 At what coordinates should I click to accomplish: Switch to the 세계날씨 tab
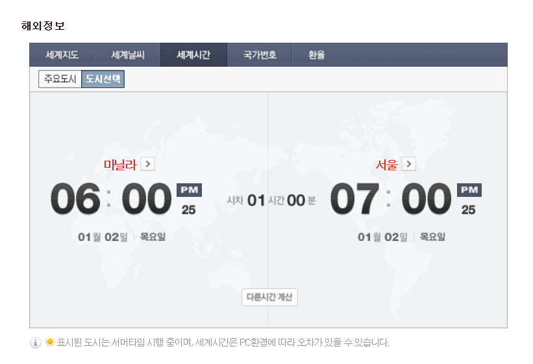tap(128, 54)
